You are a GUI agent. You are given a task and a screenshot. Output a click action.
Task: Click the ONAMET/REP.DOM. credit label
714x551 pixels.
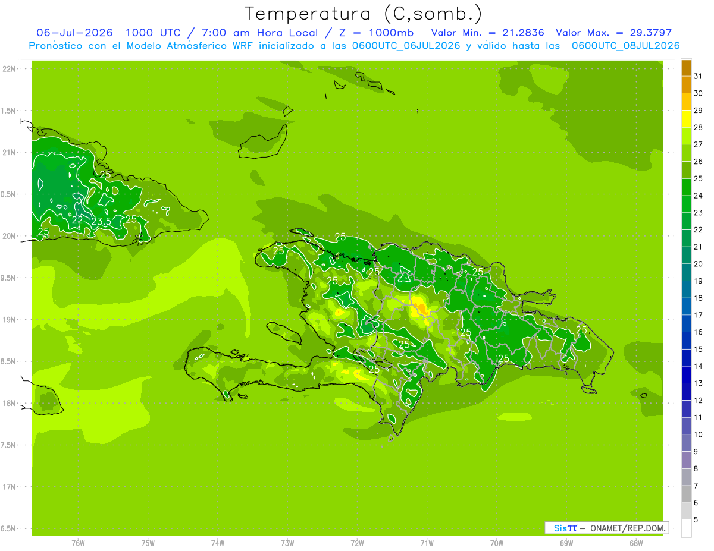628,528
